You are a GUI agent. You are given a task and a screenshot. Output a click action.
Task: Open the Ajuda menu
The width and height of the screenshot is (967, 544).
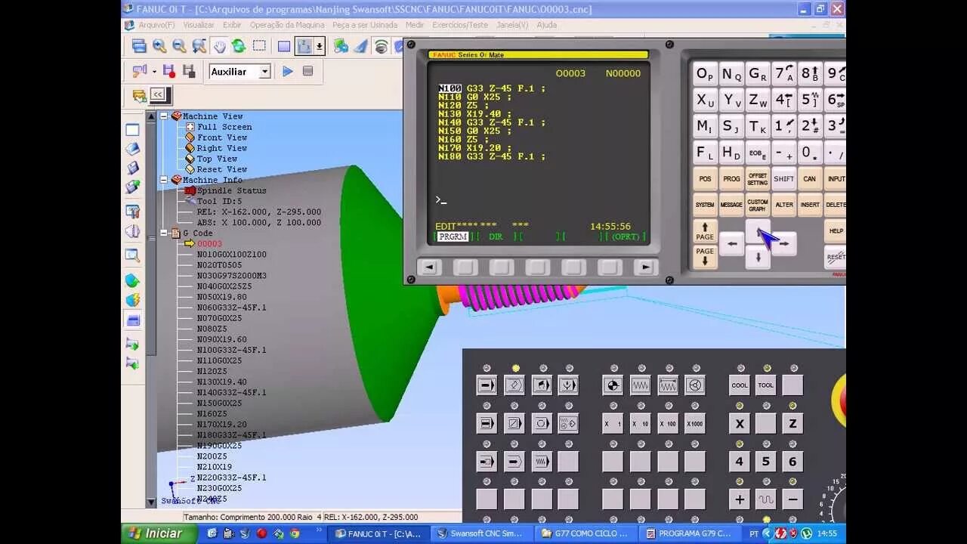(546, 25)
